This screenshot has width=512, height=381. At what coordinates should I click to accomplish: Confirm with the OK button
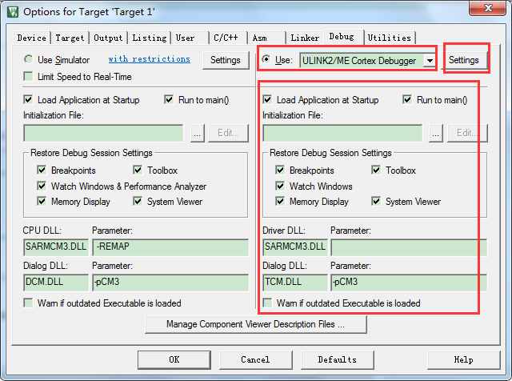click(x=174, y=359)
